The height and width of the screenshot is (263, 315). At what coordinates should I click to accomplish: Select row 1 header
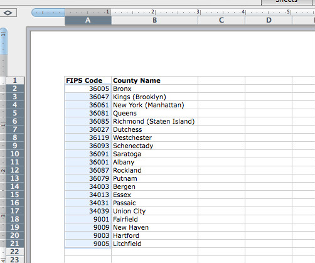coord(15,80)
